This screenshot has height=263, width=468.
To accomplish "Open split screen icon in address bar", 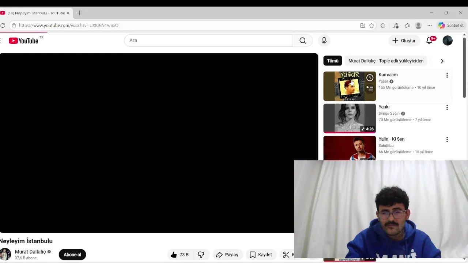I will coord(362,26).
